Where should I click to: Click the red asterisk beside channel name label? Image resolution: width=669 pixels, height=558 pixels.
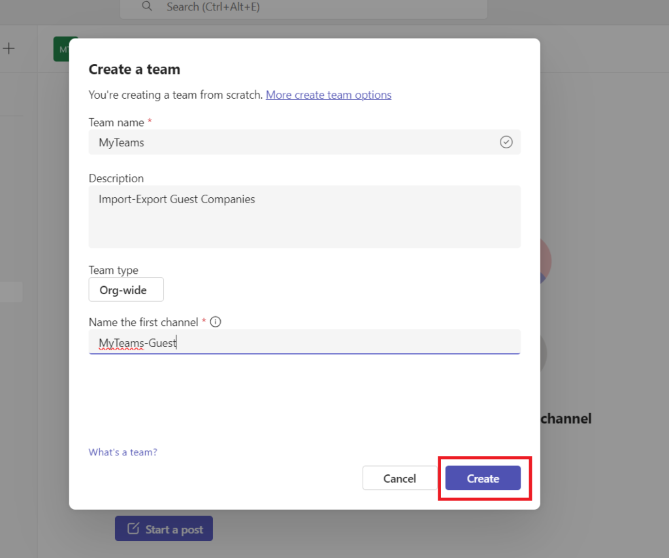(x=204, y=320)
